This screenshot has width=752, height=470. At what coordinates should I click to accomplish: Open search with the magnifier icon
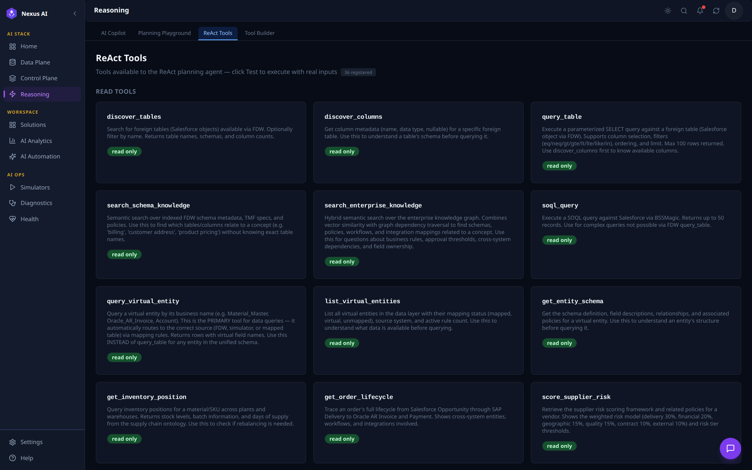[x=684, y=10]
